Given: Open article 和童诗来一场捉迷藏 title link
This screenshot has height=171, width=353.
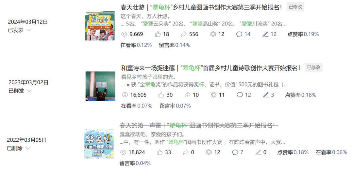Looking at the screenshot, I should (x=211, y=67).
